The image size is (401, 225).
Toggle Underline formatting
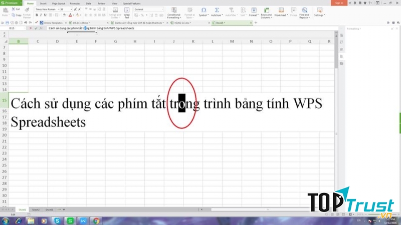click(x=45, y=15)
